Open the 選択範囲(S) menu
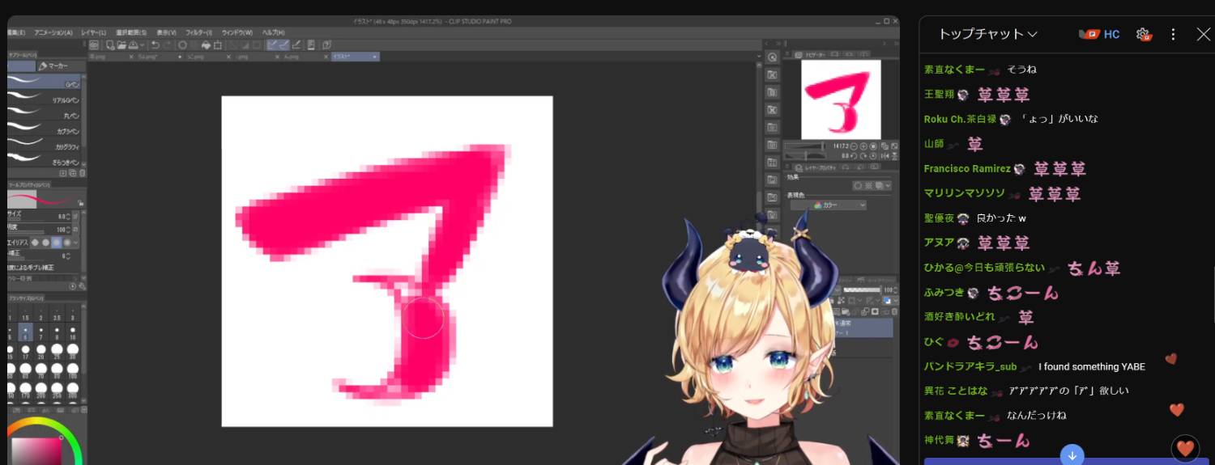Viewport: 1215px width, 465px height. point(131,32)
